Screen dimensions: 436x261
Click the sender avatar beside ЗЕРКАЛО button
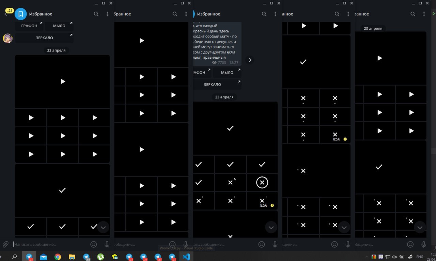pyautogui.click(x=8, y=38)
